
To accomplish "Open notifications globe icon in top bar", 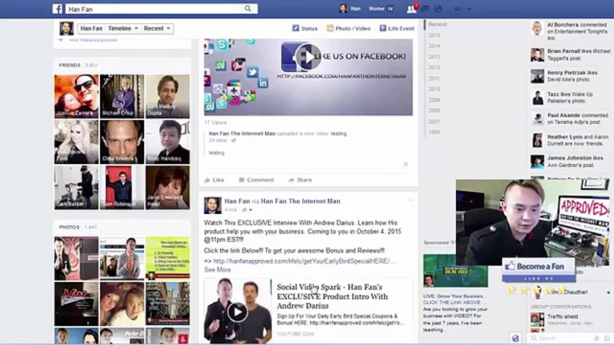I will click(x=438, y=9).
